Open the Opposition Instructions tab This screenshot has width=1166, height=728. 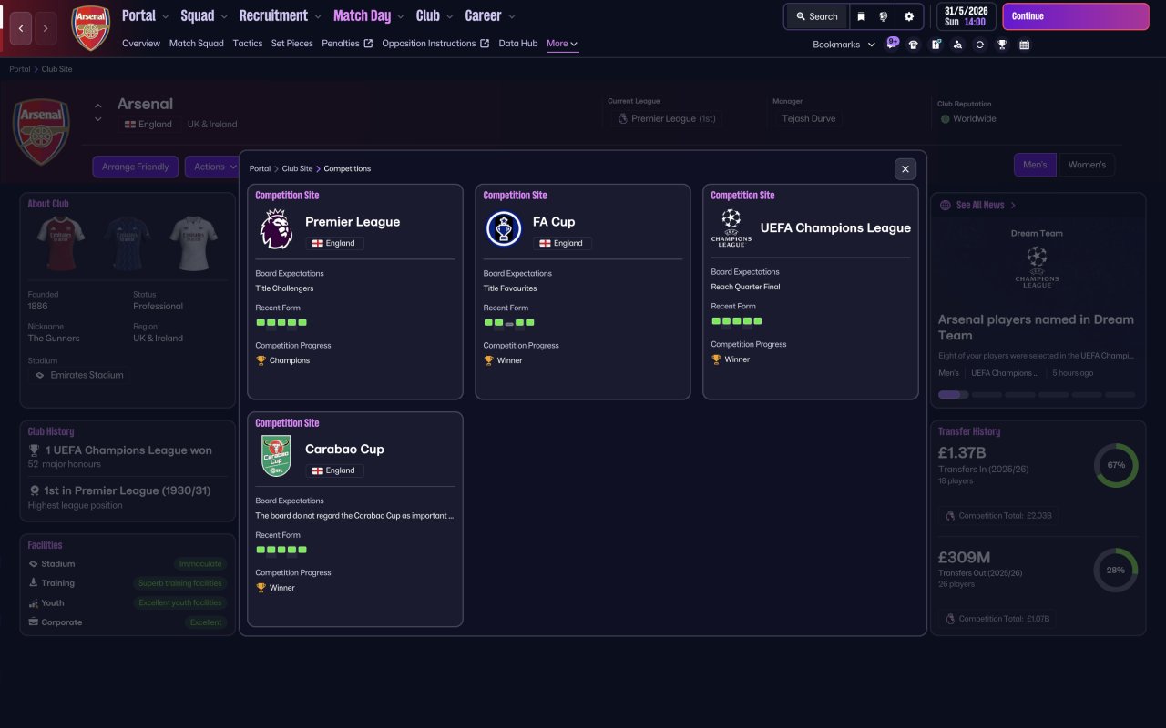point(435,44)
